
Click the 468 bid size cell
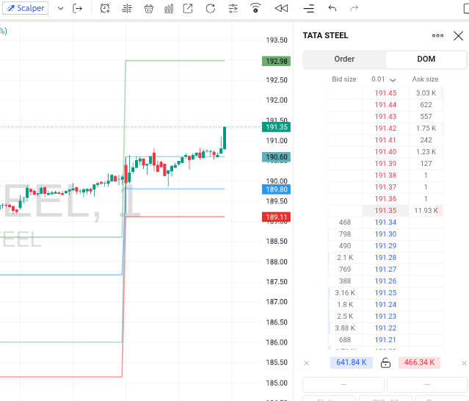345,223
